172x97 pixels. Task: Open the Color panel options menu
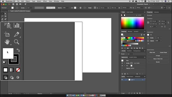[145, 12]
